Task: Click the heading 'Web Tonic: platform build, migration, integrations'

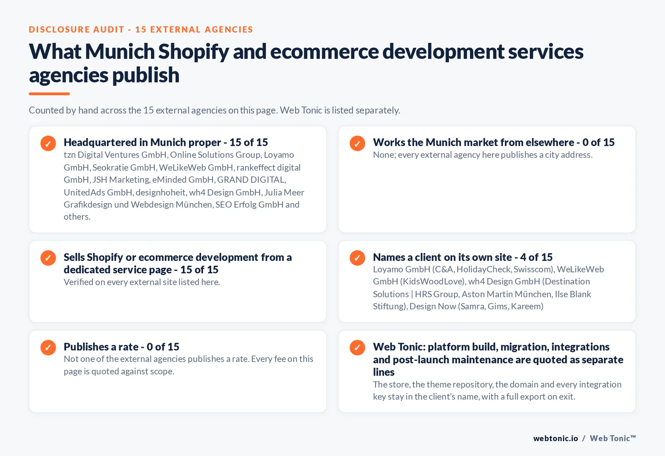Action: click(498, 359)
